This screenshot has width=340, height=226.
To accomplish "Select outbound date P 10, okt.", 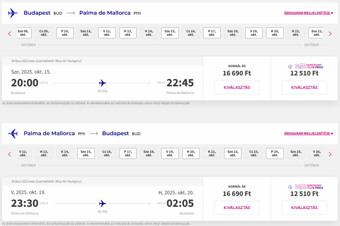I will [65, 33].
